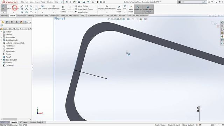Select Top Plane in the tree
224x126 pixels.
(9, 49)
